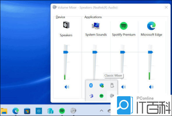Open Microsoft Store from the taskbar
Screen dimensions: 172x116
27,111
